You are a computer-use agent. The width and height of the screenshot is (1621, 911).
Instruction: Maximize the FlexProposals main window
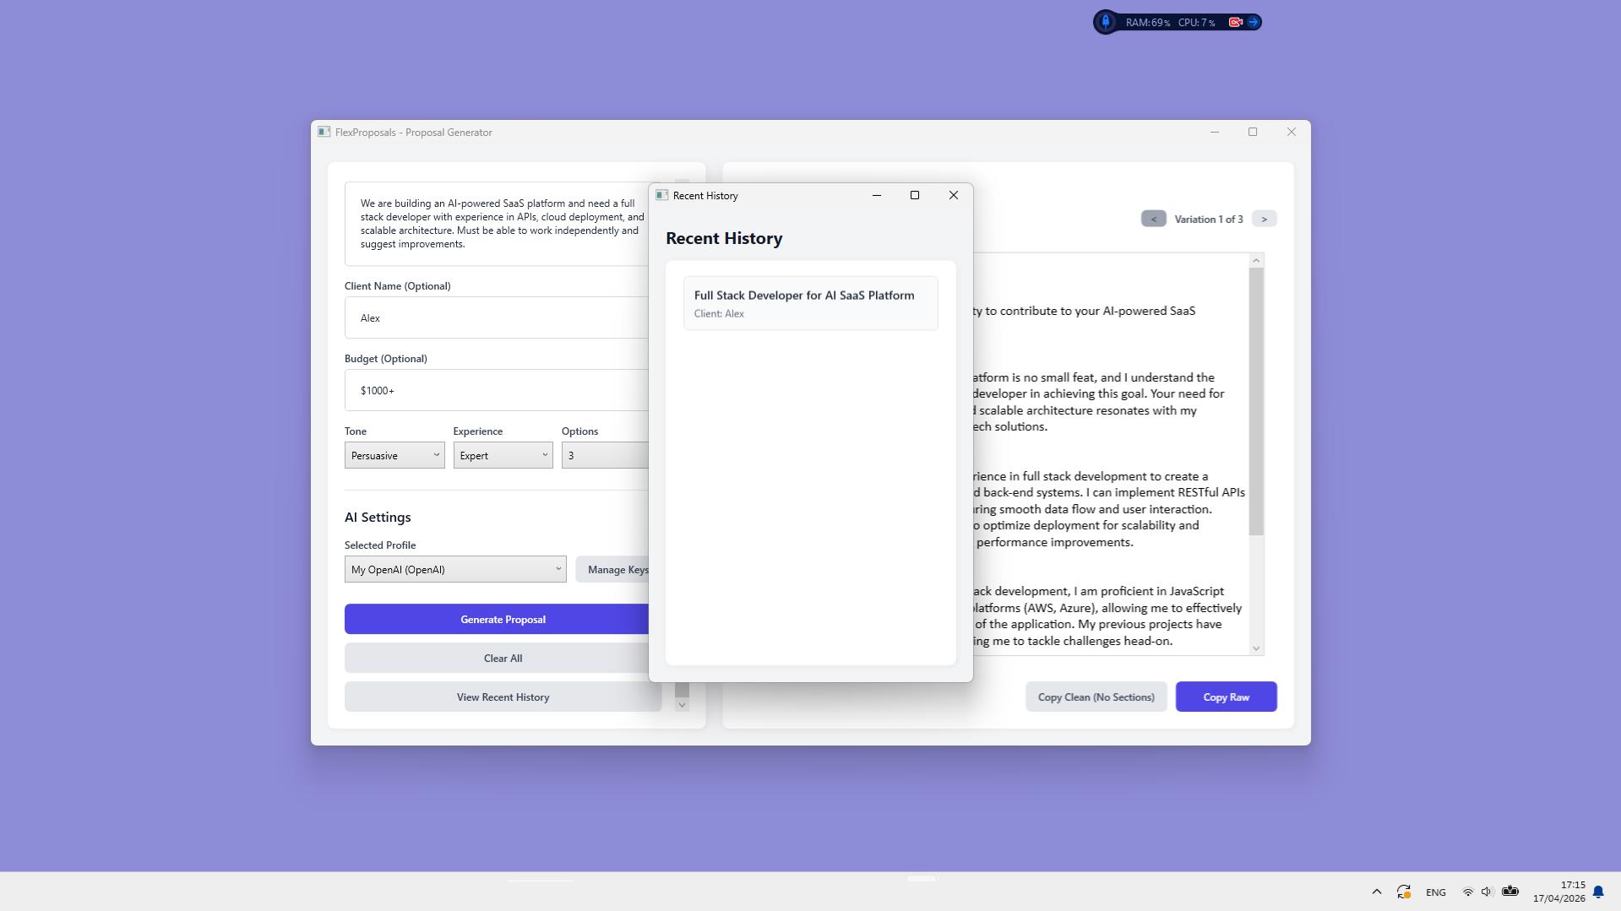(x=1253, y=132)
